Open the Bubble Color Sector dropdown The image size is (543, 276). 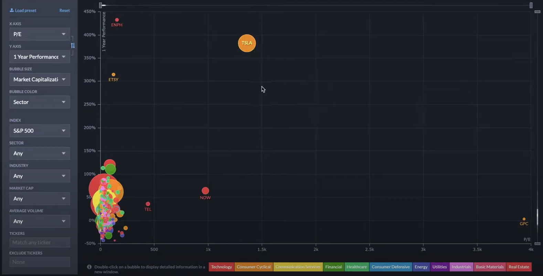(40, 102)
